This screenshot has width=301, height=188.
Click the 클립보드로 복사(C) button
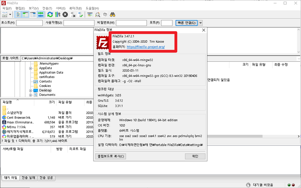click(111, 156)
